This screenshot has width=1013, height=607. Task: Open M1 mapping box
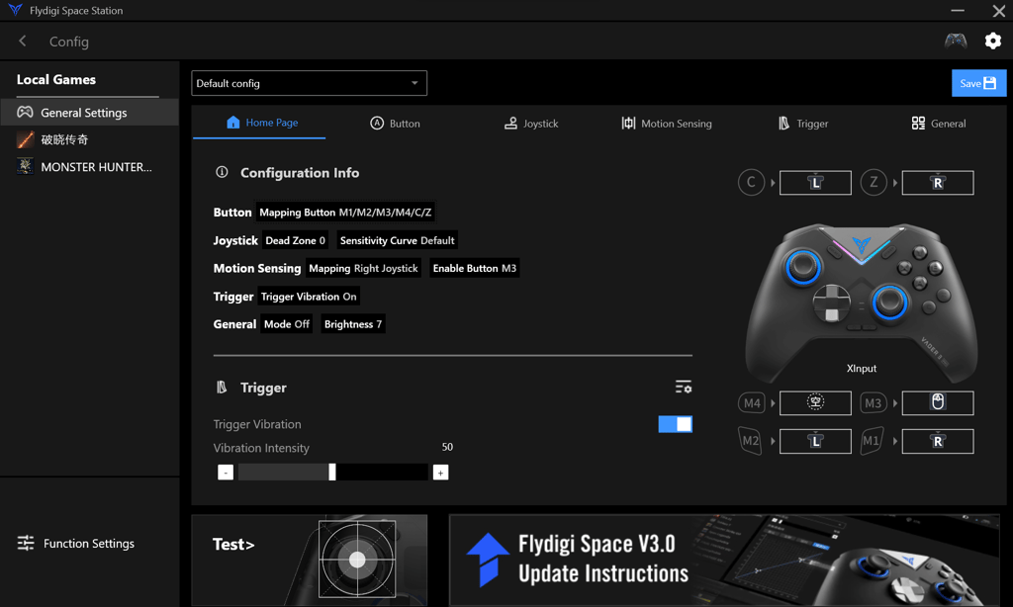tap(938, 442)
